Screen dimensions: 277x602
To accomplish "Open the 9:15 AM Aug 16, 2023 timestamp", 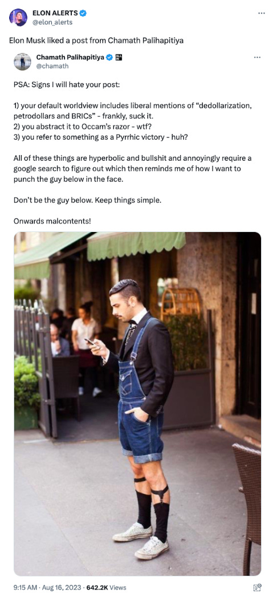I will (47, 587).
